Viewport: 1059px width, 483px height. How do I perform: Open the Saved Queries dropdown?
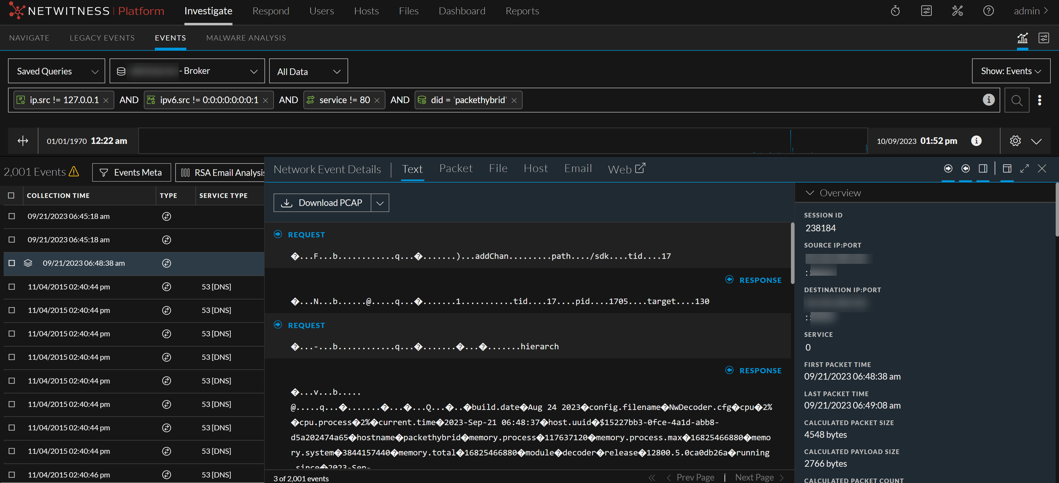tap(57, 71)
